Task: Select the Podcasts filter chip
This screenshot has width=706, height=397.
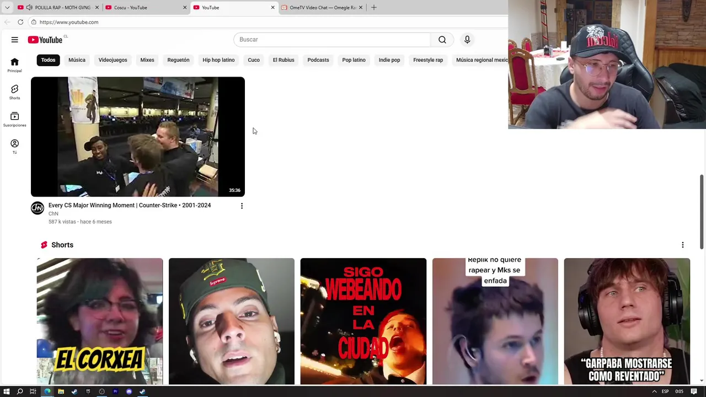Action: point(318,60)
